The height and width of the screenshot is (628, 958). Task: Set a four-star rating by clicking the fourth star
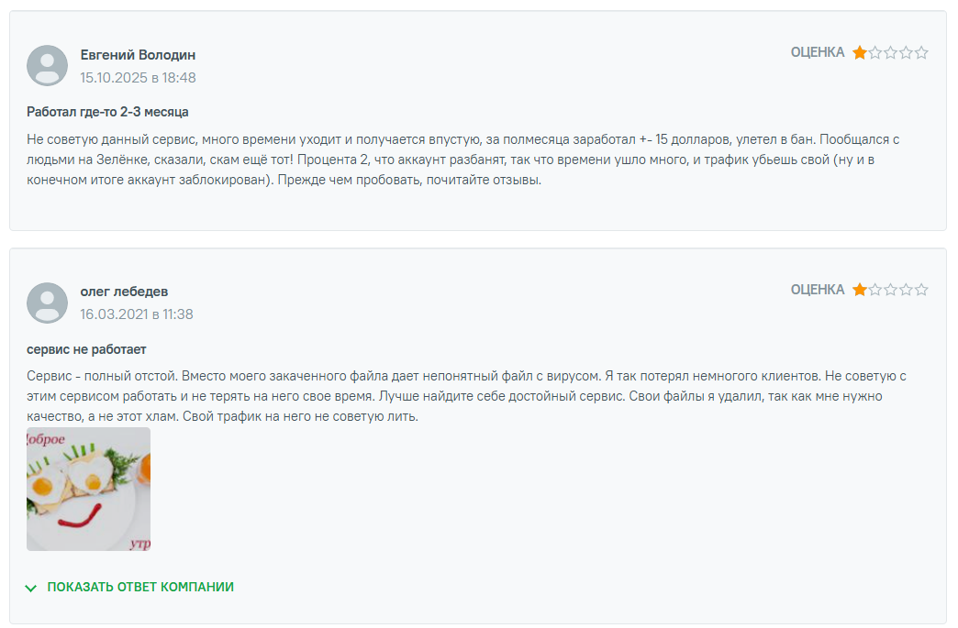[908, 52]
